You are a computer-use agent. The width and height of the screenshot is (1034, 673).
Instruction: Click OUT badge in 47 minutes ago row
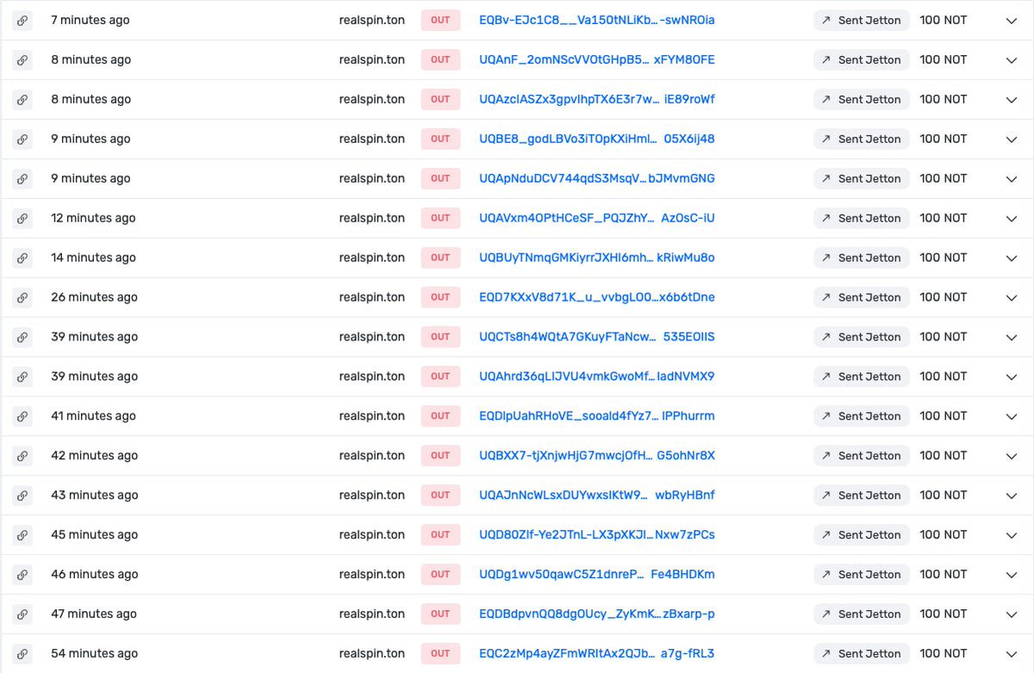pos(440,614)
